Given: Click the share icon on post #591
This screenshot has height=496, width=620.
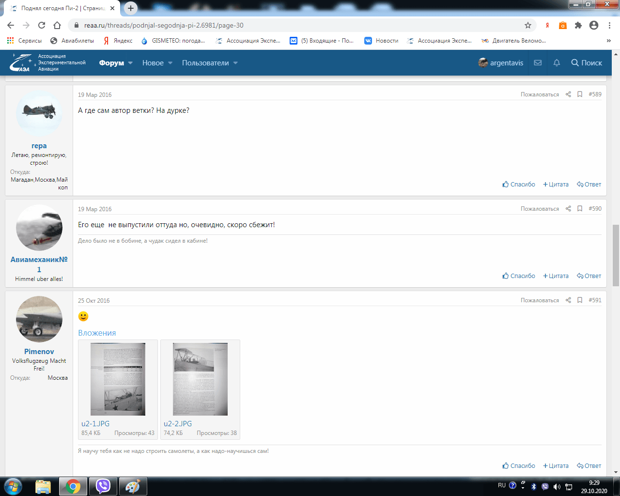Looking at the screenshot, I should click(568, 300).
